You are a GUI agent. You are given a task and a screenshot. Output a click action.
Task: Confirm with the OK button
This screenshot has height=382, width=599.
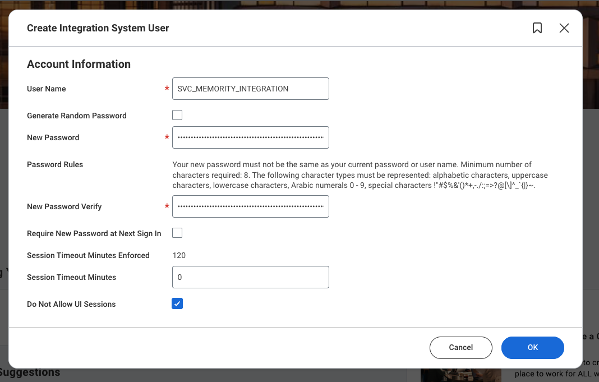[532, 348]
